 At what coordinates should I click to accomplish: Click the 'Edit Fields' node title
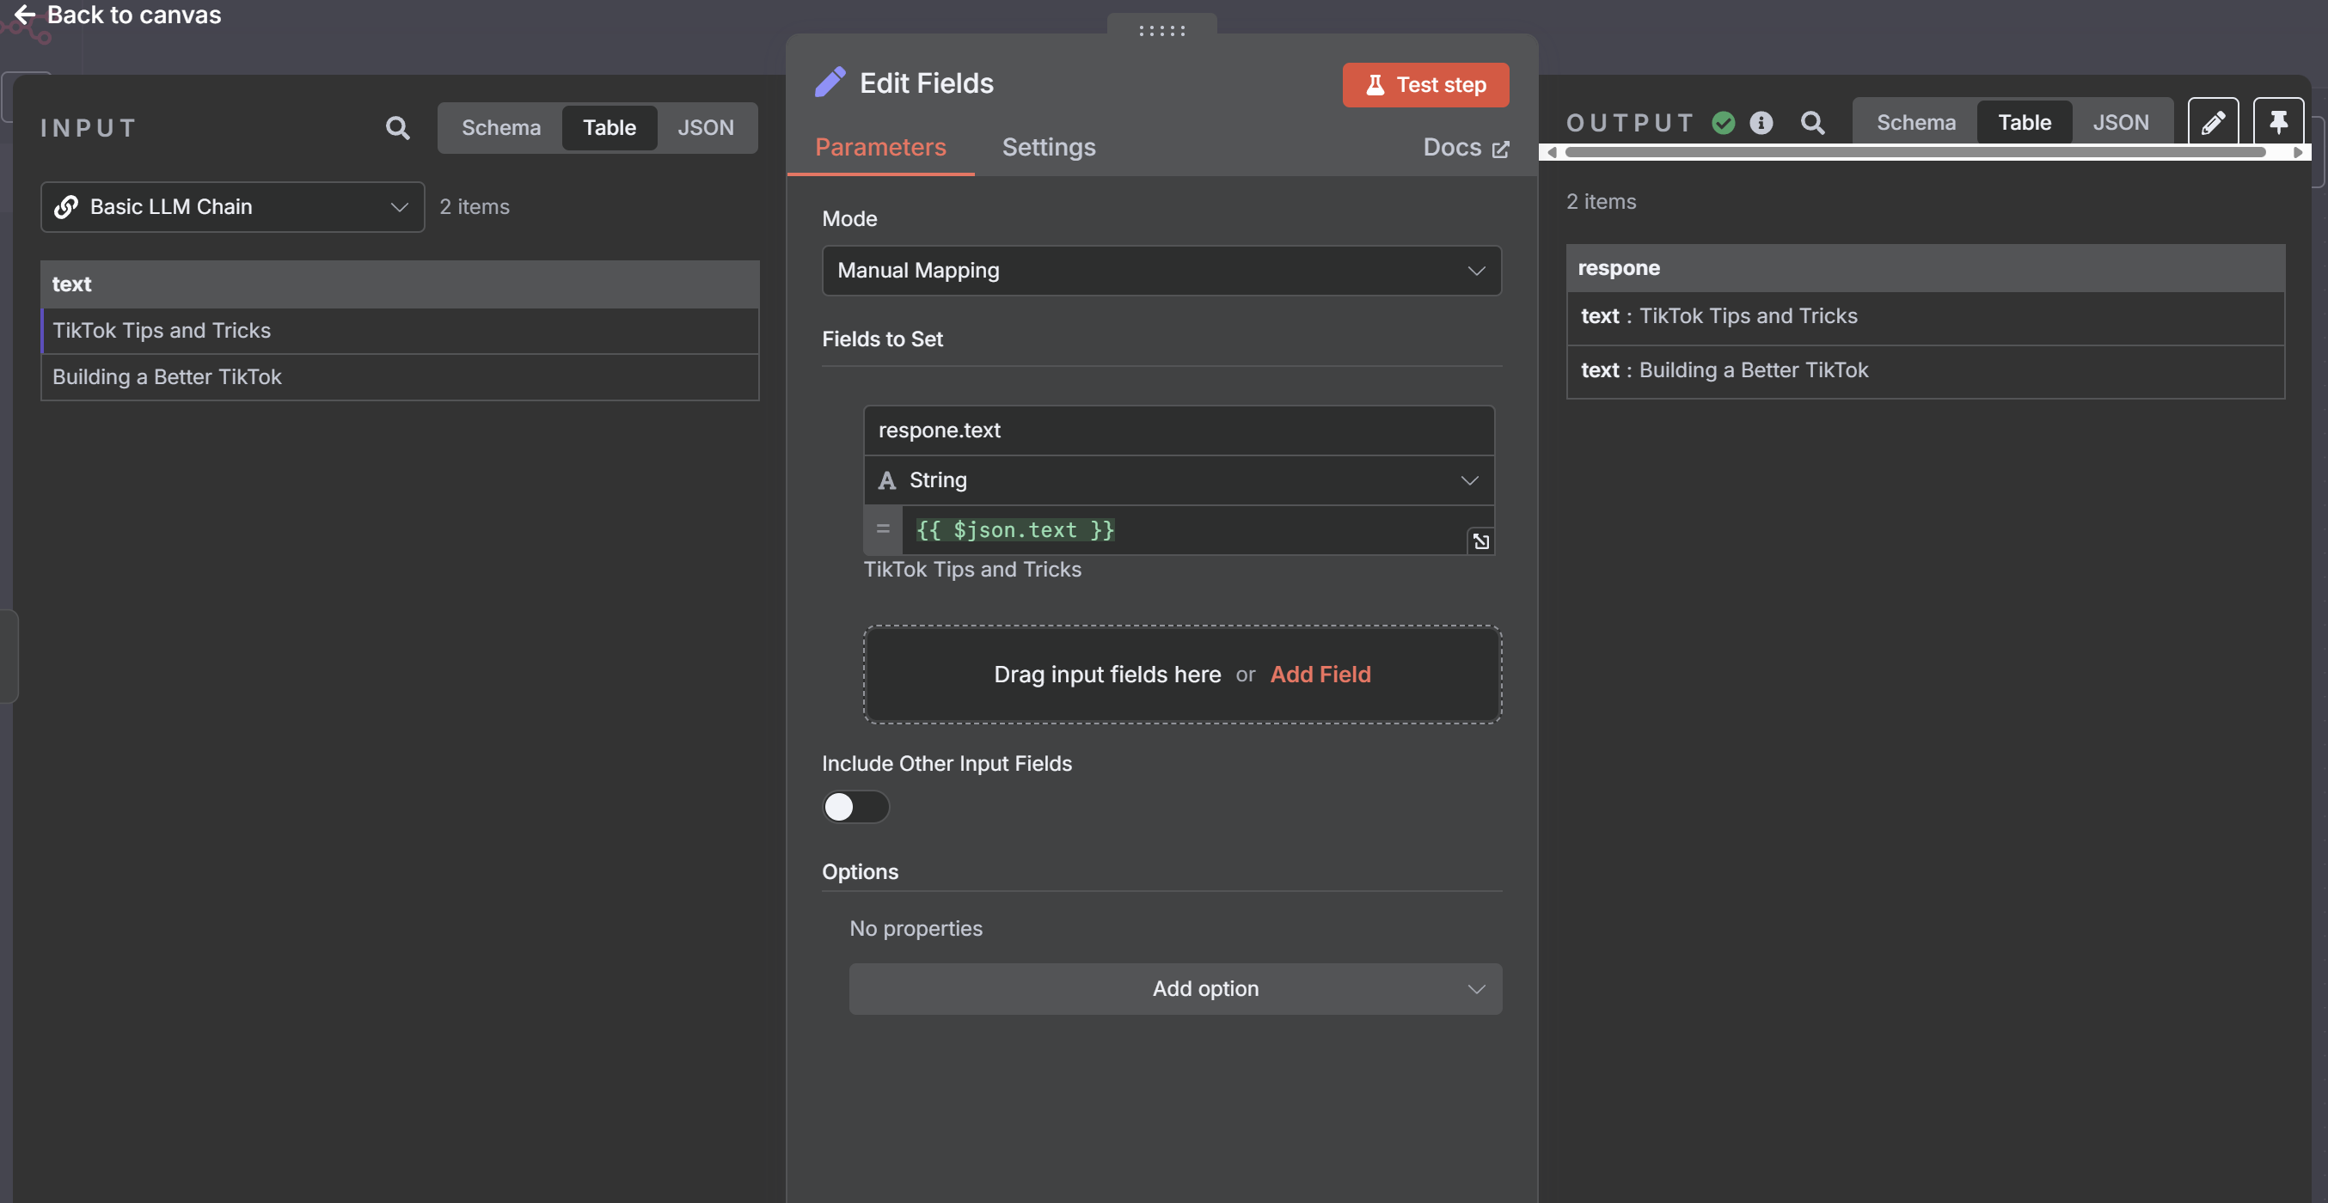pos(925,83)
